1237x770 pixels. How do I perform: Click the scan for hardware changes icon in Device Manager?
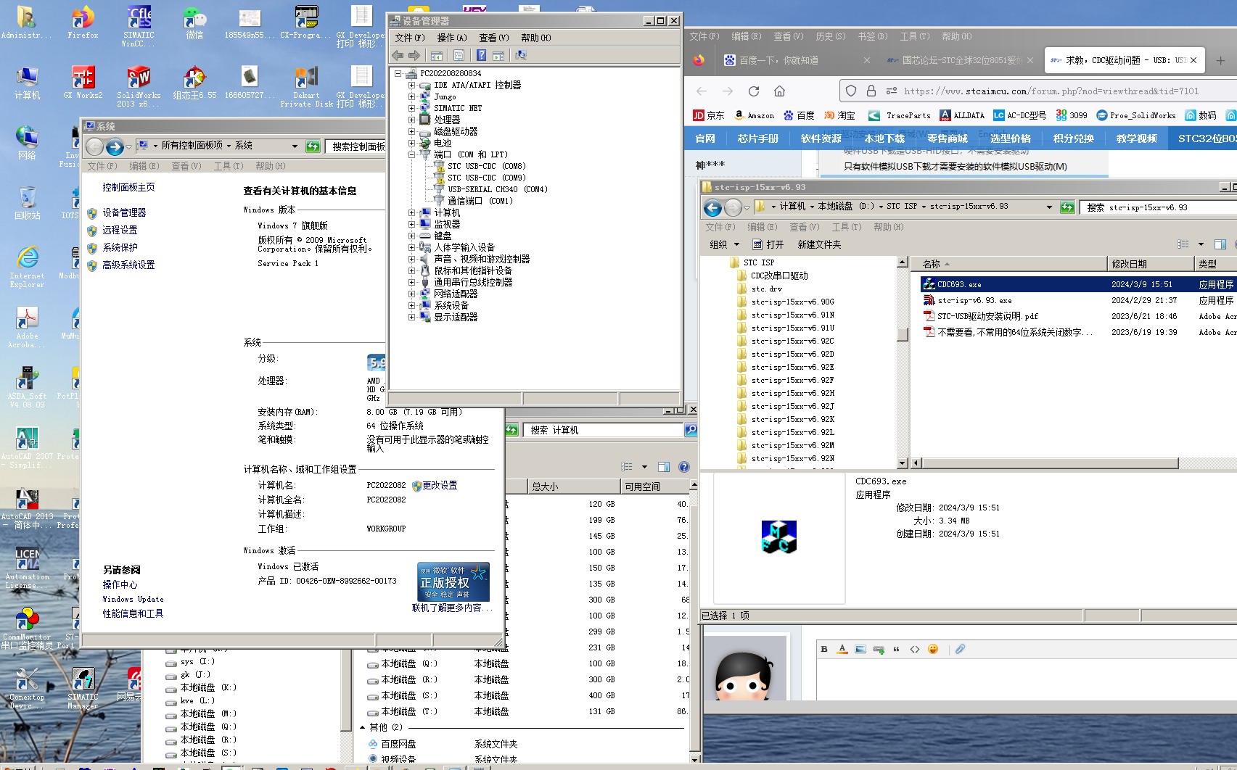pos(521,55)
